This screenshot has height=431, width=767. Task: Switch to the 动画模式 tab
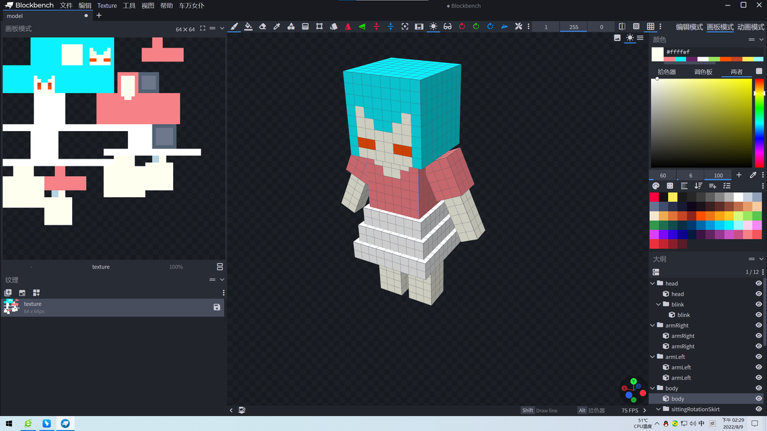pos(750,27)
